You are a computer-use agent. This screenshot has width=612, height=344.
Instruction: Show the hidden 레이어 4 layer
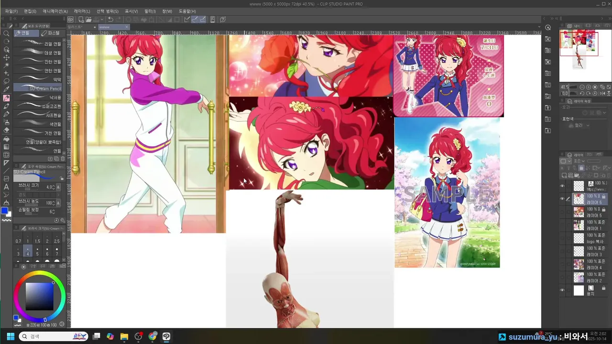tap(562, 264)
